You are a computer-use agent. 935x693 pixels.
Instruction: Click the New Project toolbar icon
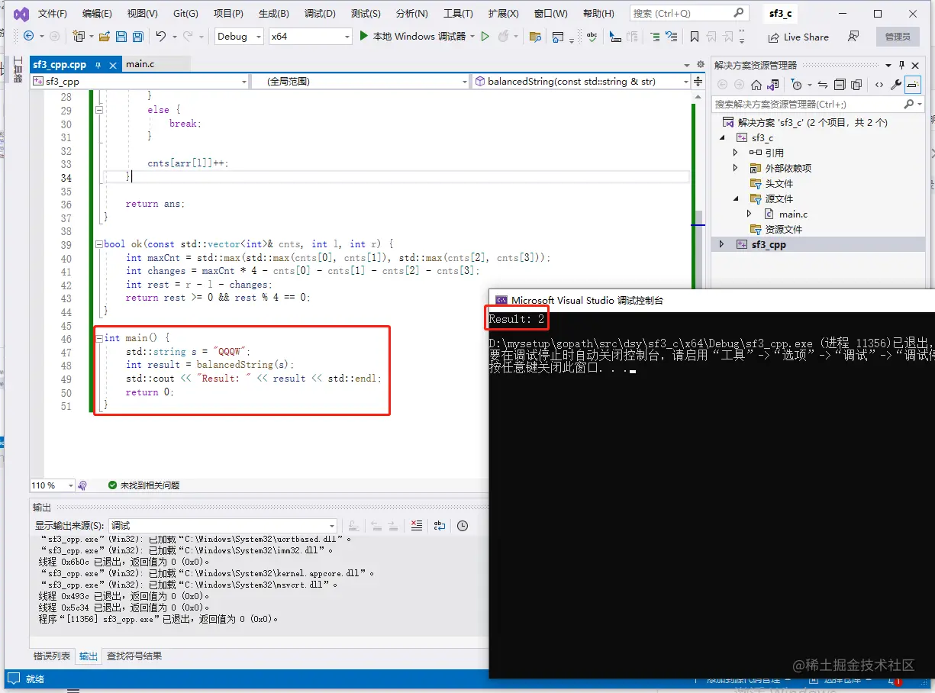point(79,36)
